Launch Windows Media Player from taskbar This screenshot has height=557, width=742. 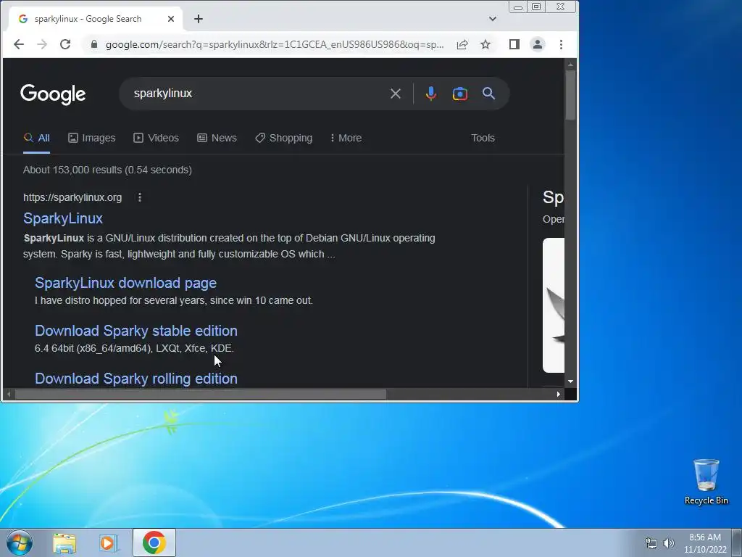109,543
